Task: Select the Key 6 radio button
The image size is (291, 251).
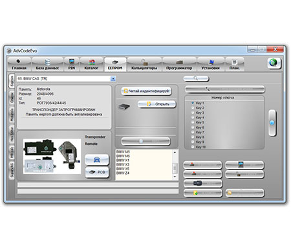Action: [x=193, y=127]
